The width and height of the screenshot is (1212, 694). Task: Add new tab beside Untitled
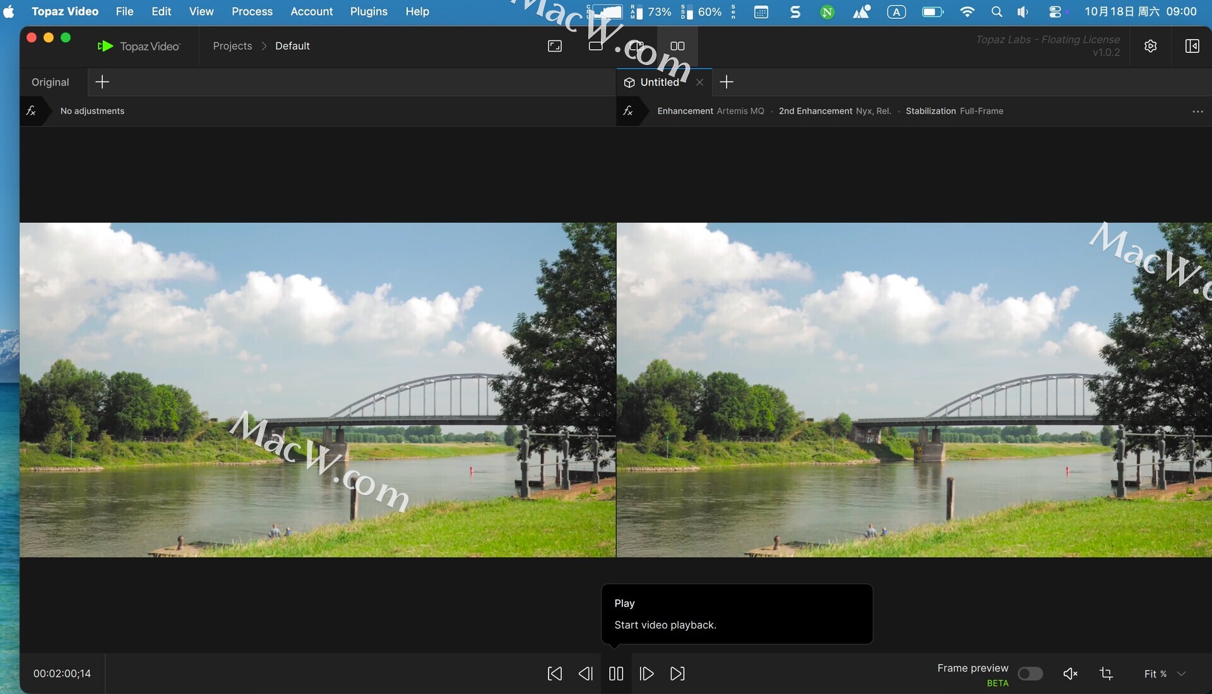[x=727, y=82]
